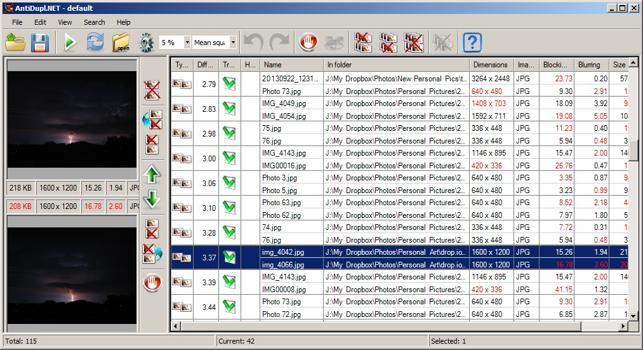Viewport: 643px width, 350px height.
Task: Sort by the Dimensions column header
Action: click(x=491, y=65)
